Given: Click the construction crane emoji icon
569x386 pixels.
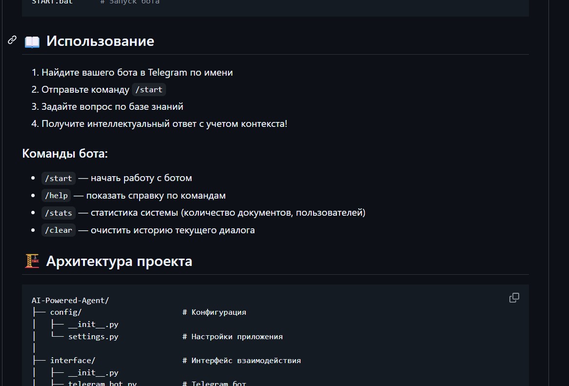Looking at the screenshot, I should [32, 262].
